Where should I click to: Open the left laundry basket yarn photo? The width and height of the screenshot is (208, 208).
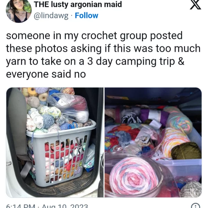click(x=55, y=142)
